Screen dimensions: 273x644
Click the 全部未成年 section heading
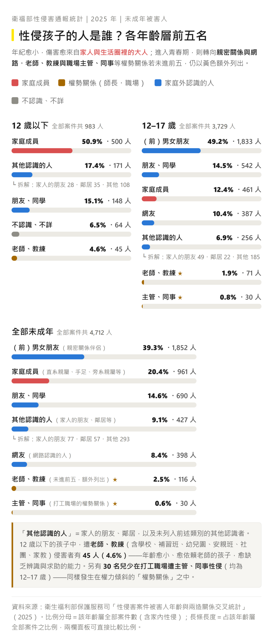pos(32,331)
